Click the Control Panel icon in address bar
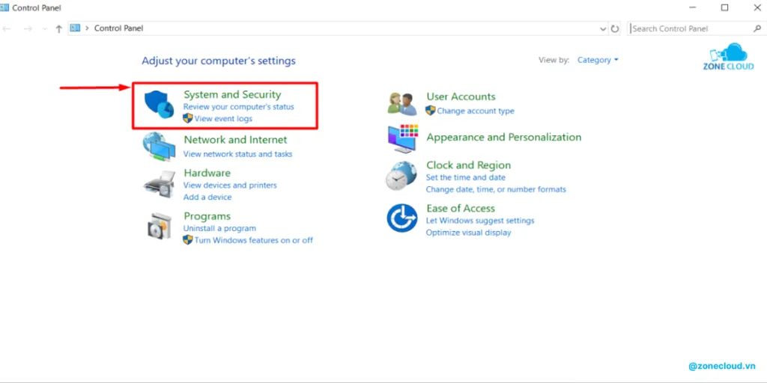 pos(75,28)
